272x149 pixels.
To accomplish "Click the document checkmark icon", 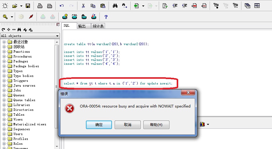I will click(165, 6).
